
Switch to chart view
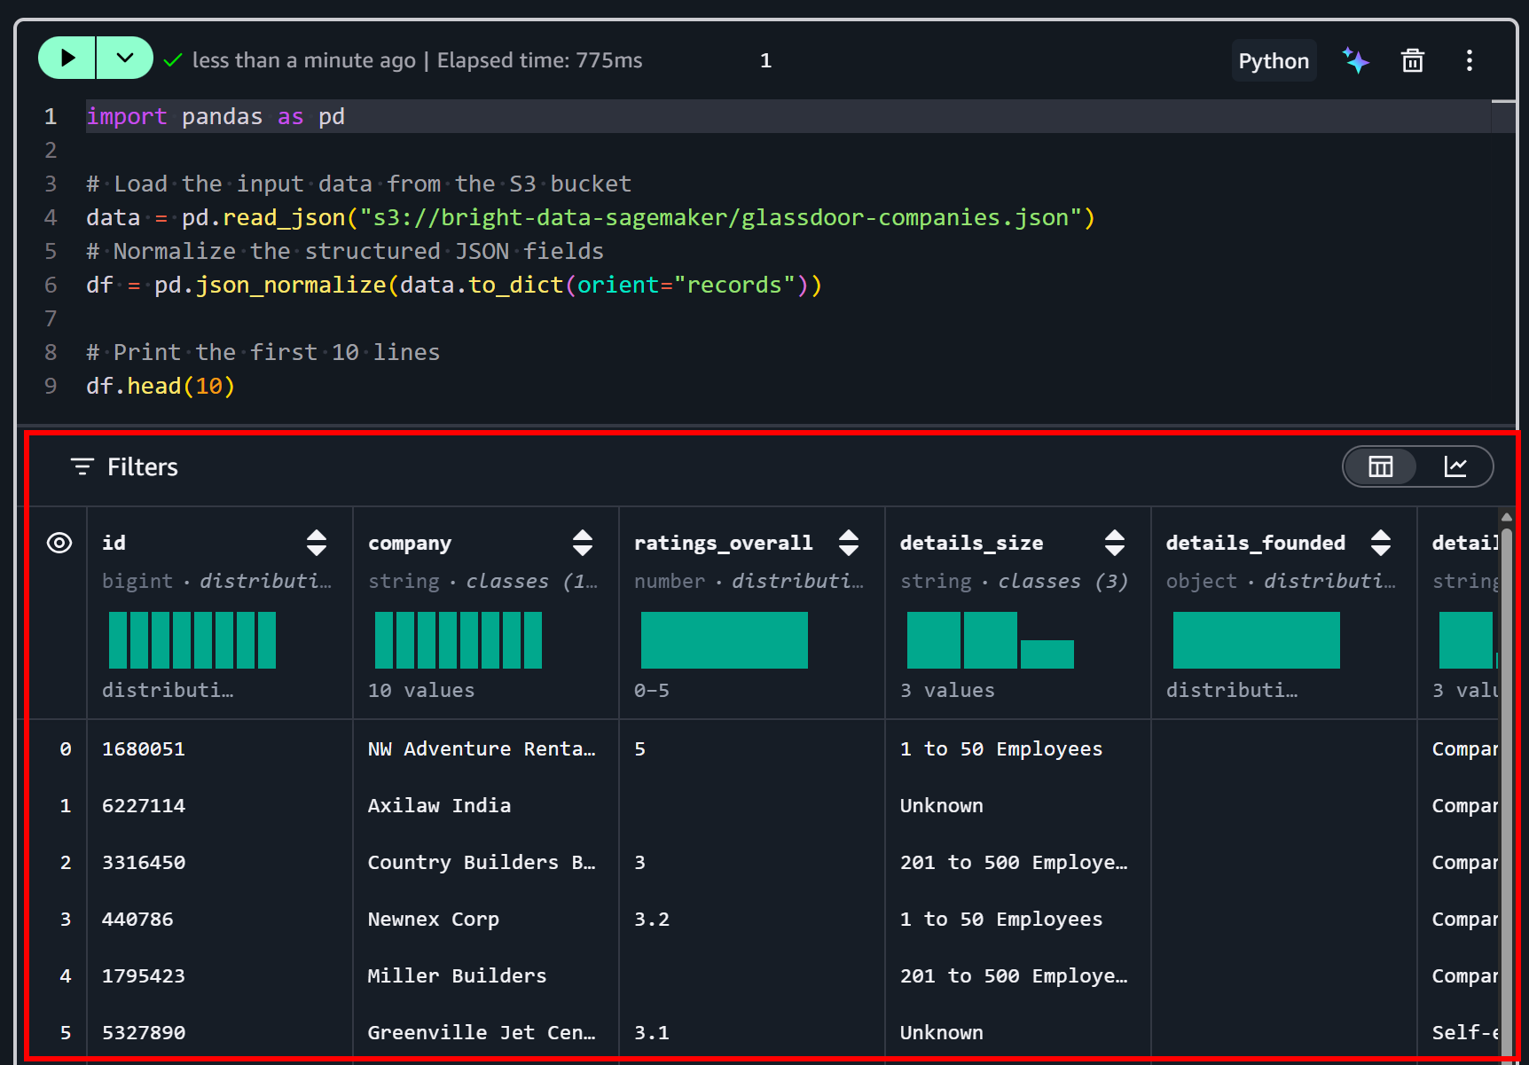1455,466
